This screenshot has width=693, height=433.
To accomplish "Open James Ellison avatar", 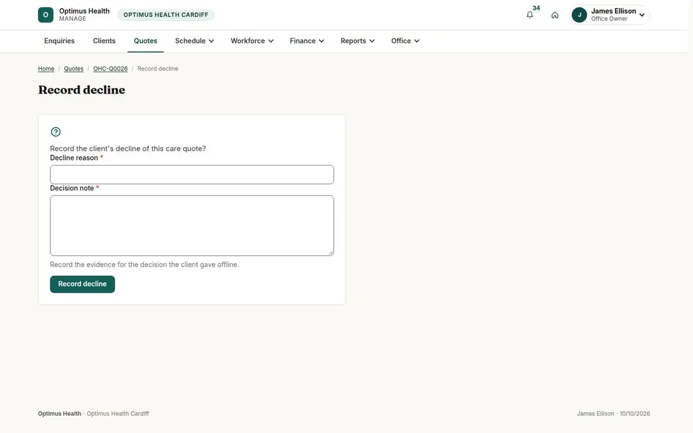I will pos(579,15).
